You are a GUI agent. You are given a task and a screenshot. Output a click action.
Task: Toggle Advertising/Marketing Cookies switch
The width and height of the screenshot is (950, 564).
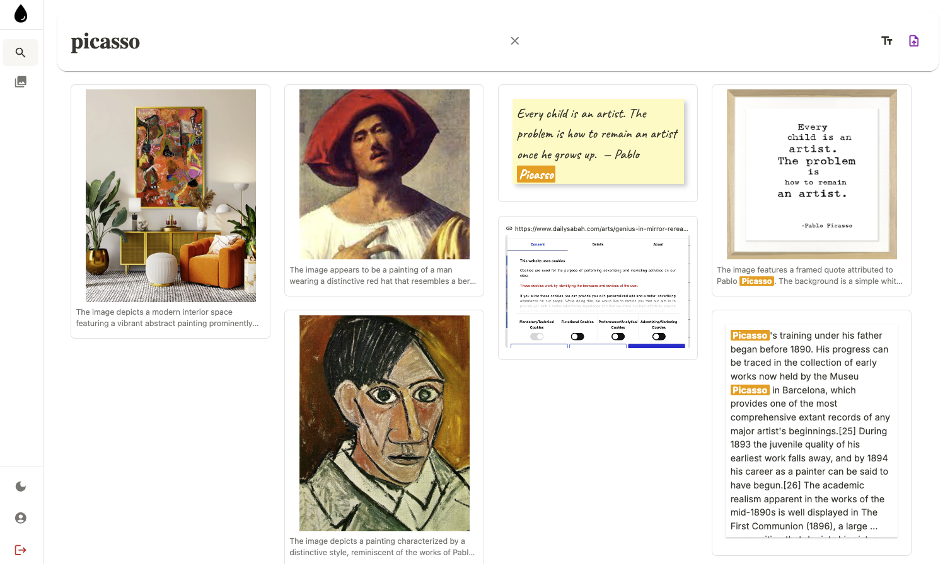click(659, 337)
